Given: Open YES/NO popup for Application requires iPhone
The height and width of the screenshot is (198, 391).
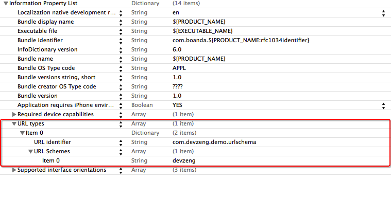Looking at the screenshot, I should 383,105.
